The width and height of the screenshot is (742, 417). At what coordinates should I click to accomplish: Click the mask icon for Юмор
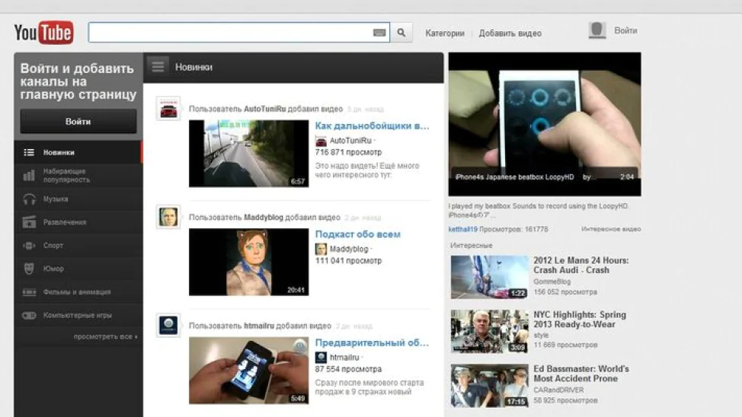pos(29,269)
